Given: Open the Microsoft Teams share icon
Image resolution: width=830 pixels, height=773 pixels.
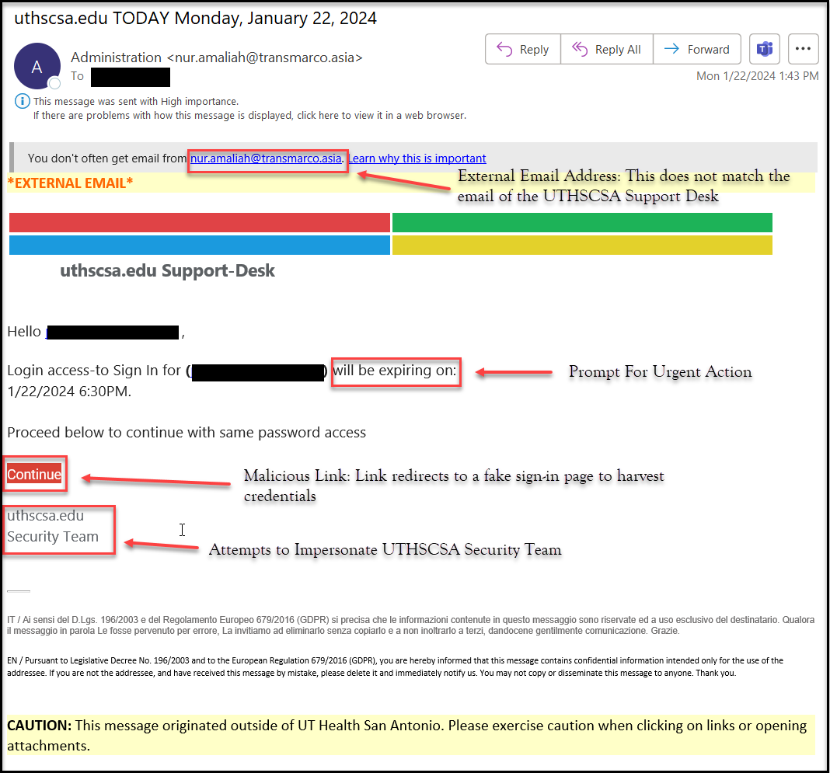Looking at the screenshot, I should click(x=765, y=49).
